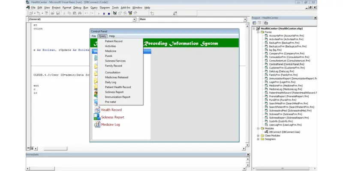
Task: Open the Properties Window toolbar icon
Action: tap(120, 13)
